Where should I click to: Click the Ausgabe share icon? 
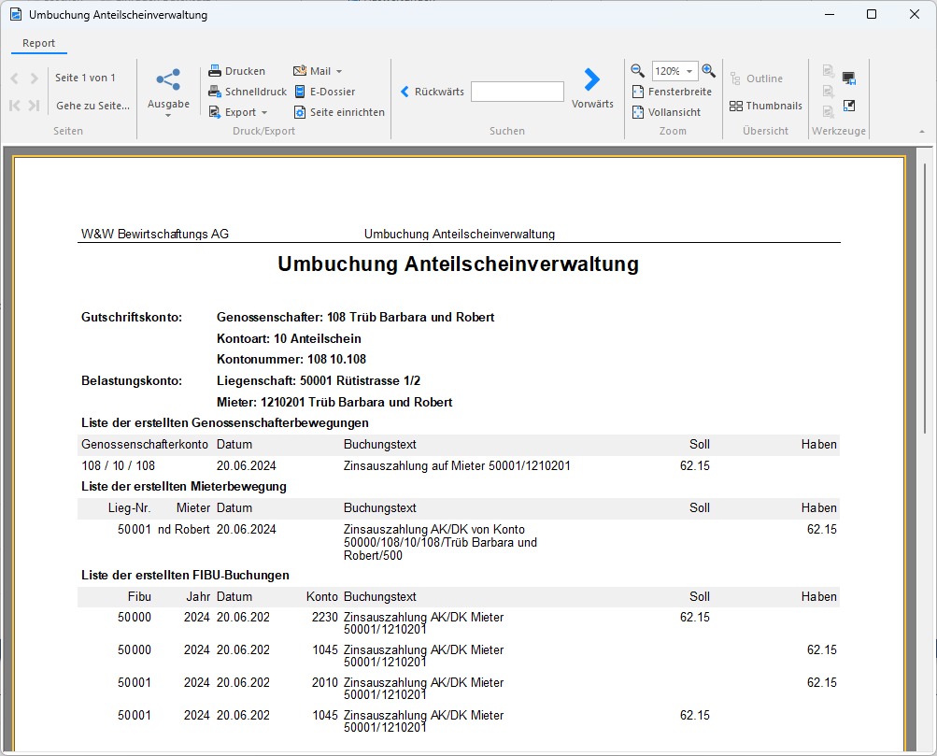point(168,79)
